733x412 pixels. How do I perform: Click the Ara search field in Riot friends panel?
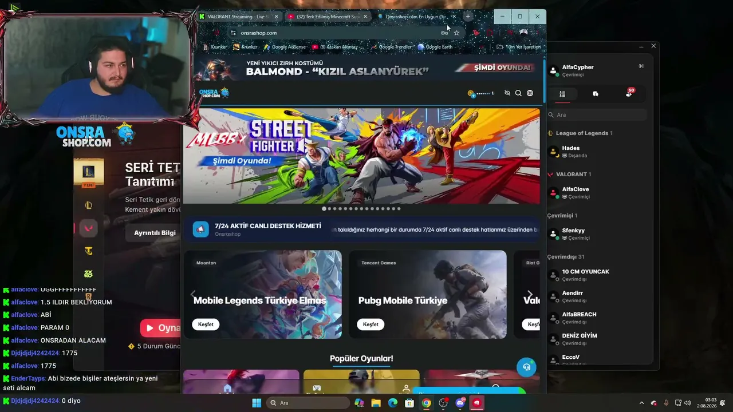point(597,114)
